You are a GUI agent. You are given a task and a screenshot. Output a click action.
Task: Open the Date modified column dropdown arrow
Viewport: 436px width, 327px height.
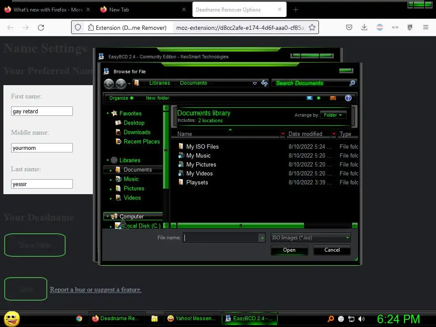coord(334,134)
